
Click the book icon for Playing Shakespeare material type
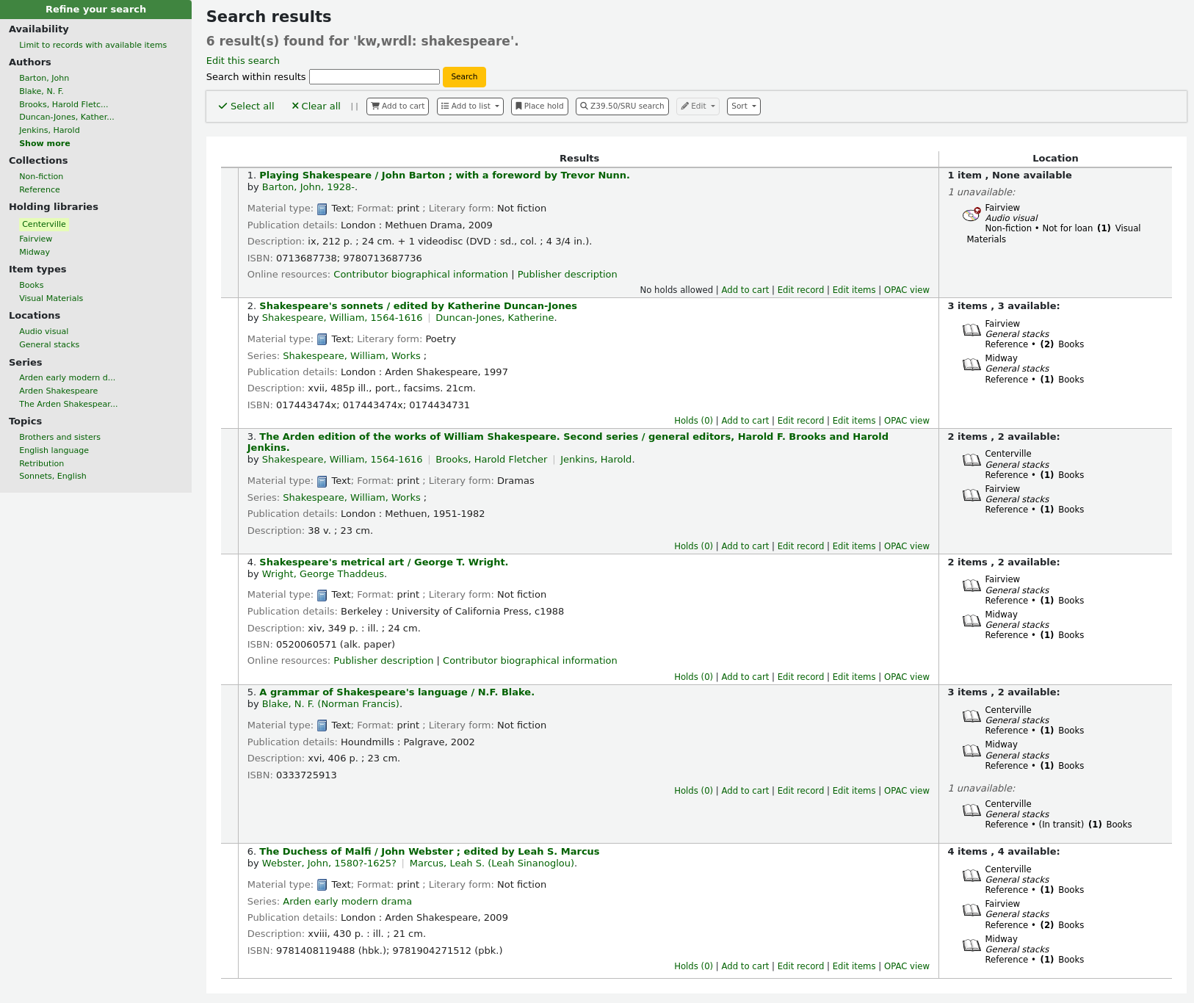(322, 209)
